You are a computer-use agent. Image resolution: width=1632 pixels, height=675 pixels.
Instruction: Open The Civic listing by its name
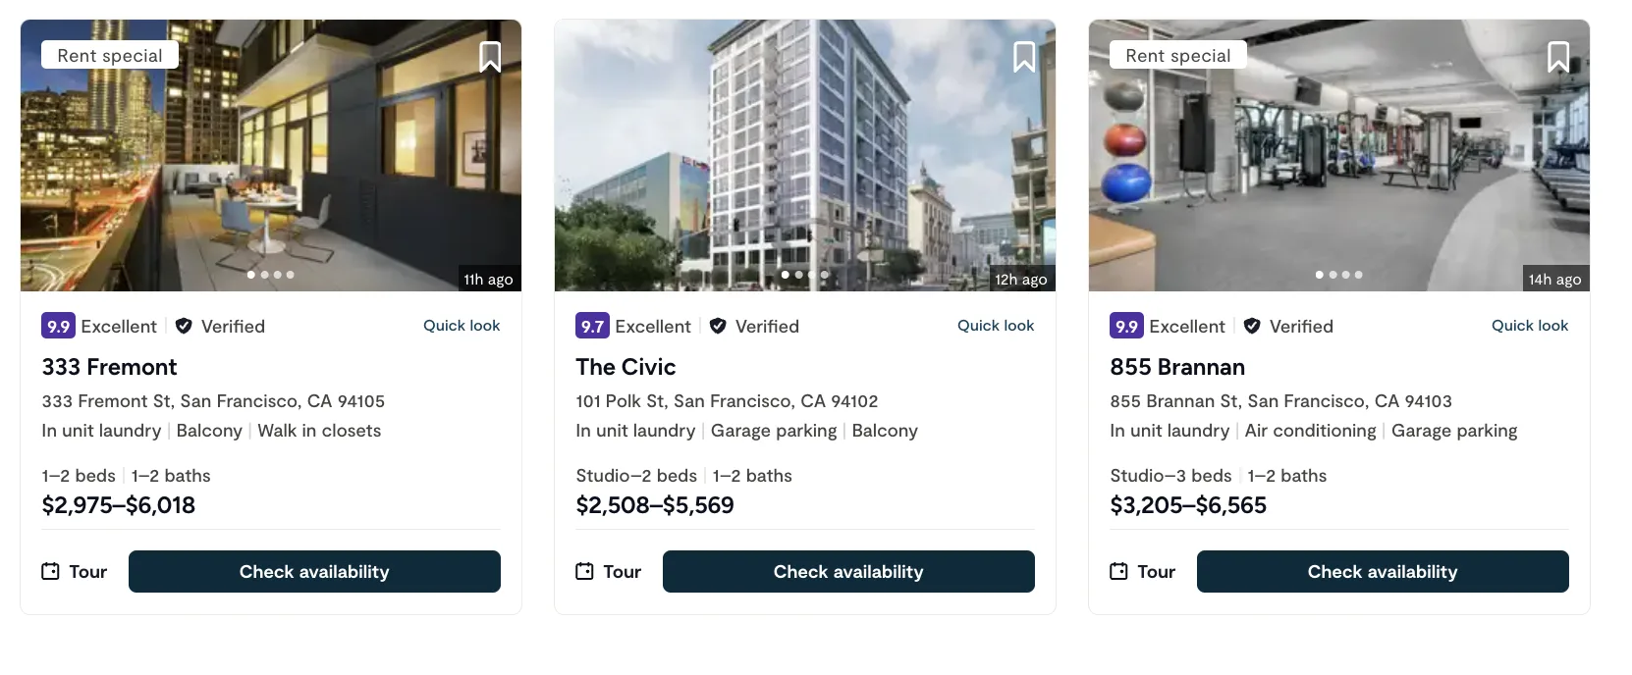pos(626,367)
